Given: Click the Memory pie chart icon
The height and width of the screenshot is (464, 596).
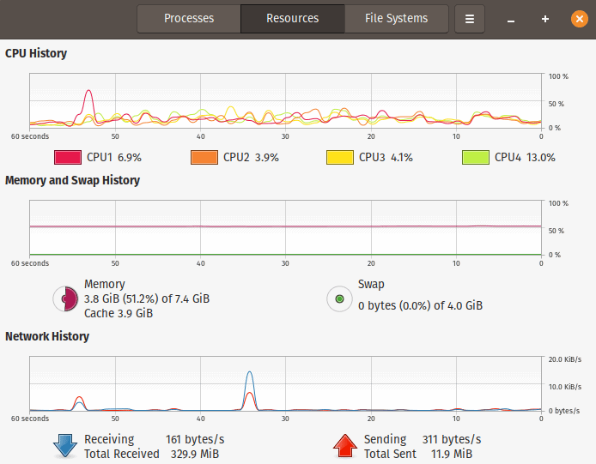Looking at the screenshot, I should pos(66,298).
